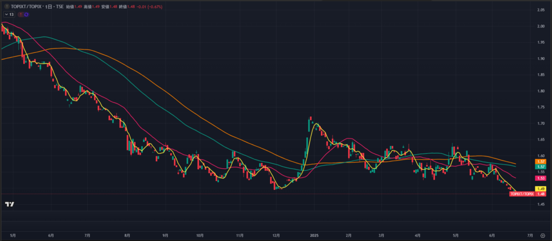Click the green 1.57 price label
The image size is (552, 241).
(540, 167)
